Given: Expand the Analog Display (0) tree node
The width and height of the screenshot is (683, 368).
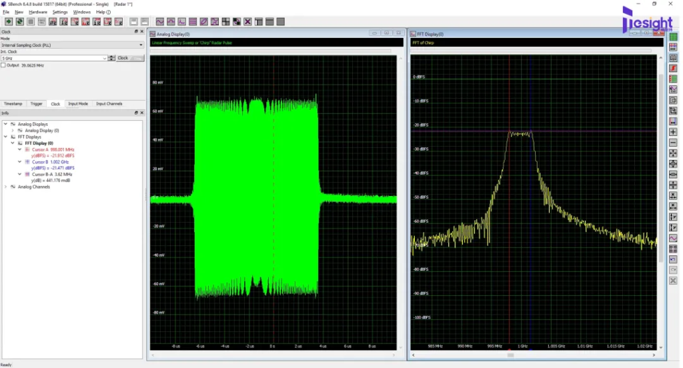Looking at the screenshot, I should pyautogui.click(x=13, y=130).
